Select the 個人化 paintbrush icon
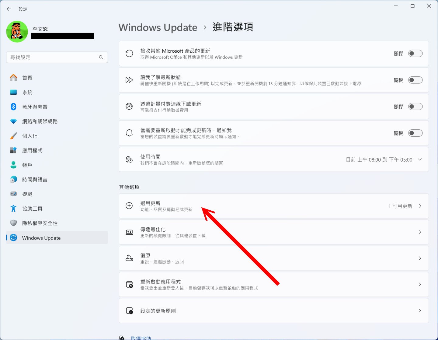Viewport: 438px width, 340px height. point(13,136)
